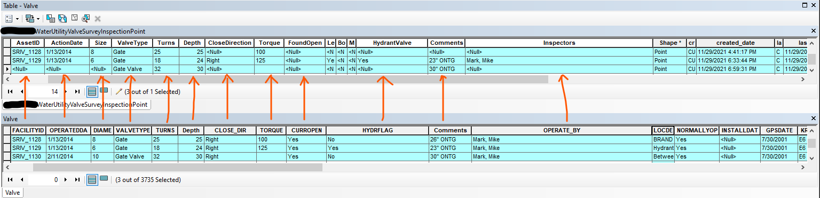Open the Related Tables icon

[x=30, y=18]
